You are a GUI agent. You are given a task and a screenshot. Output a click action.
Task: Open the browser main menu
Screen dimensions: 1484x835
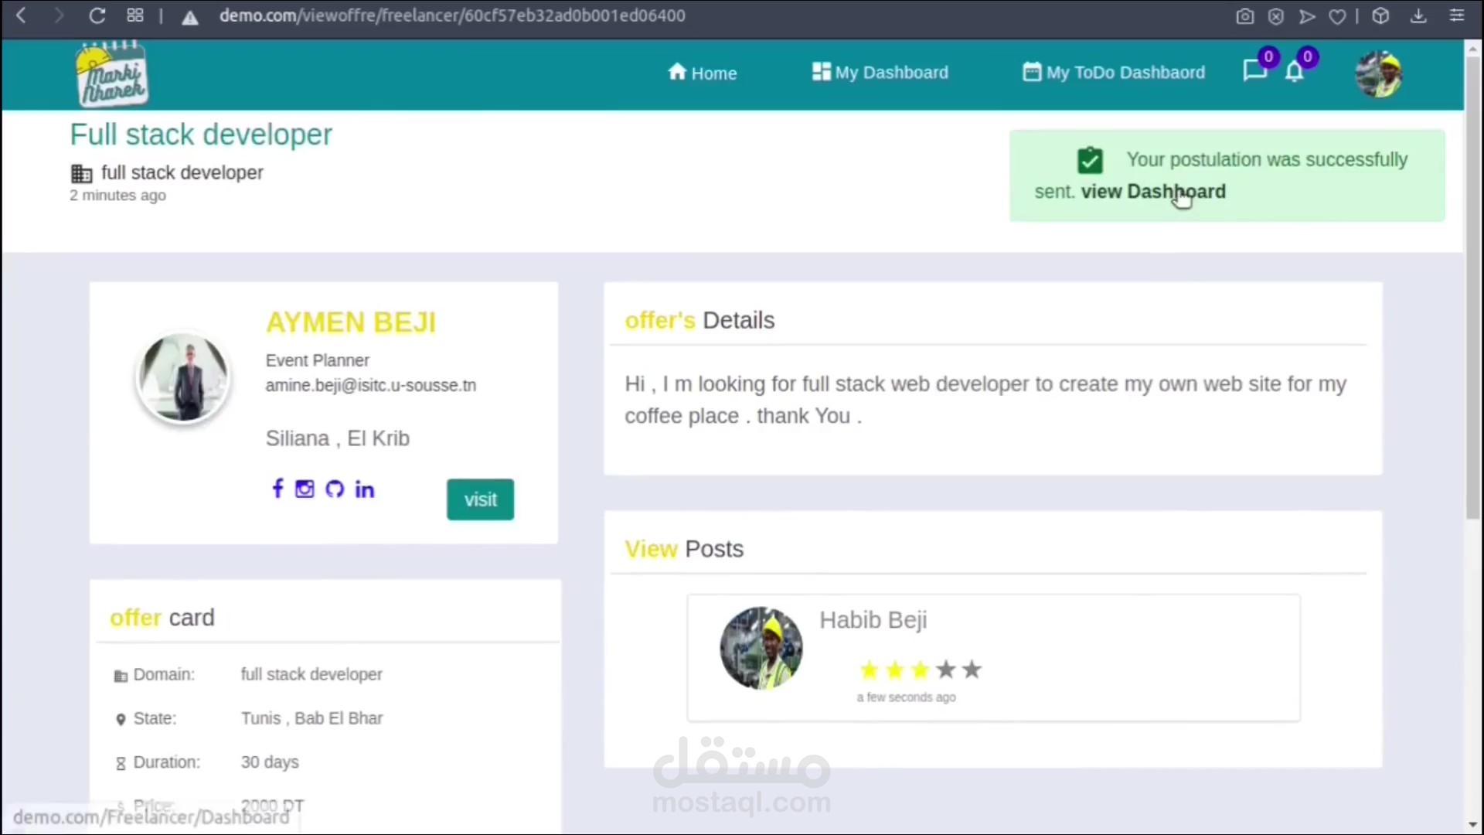(1457, 15)
